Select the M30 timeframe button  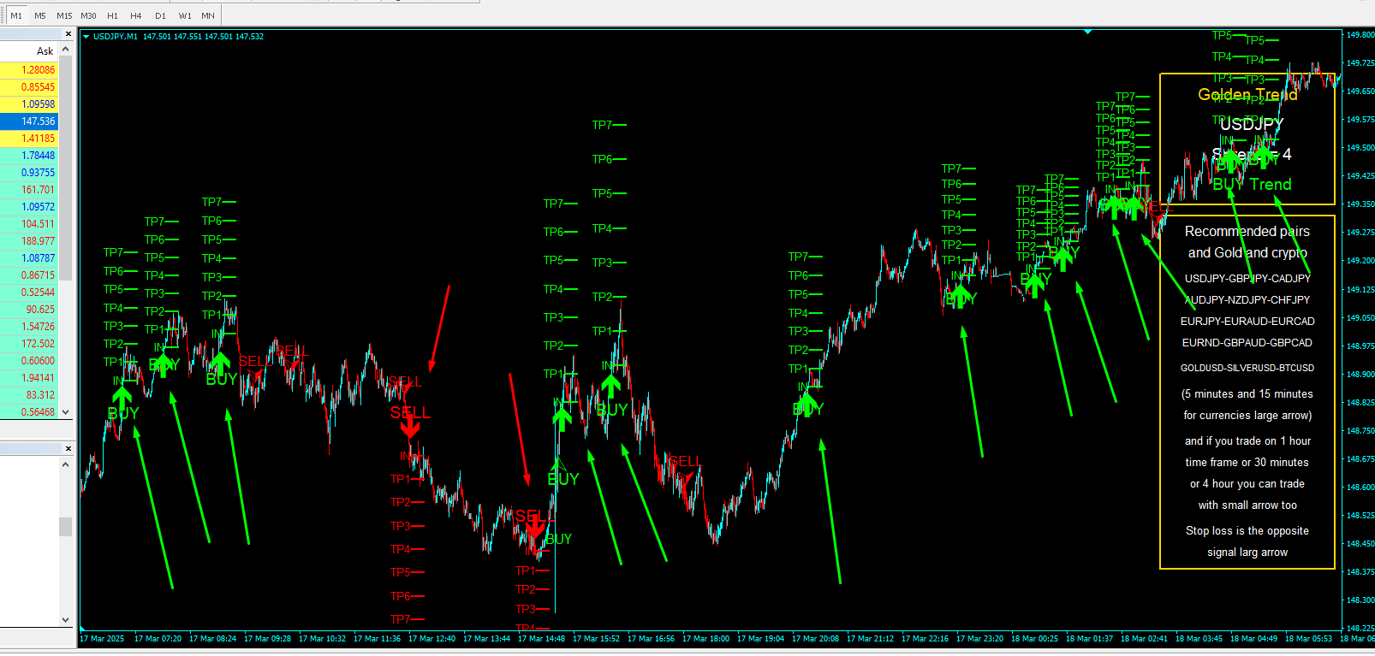[88, 15]
